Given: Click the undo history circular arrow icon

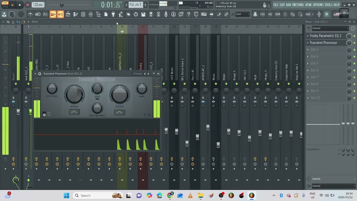Looking at the screenshot, I should (x=136, y=14).
